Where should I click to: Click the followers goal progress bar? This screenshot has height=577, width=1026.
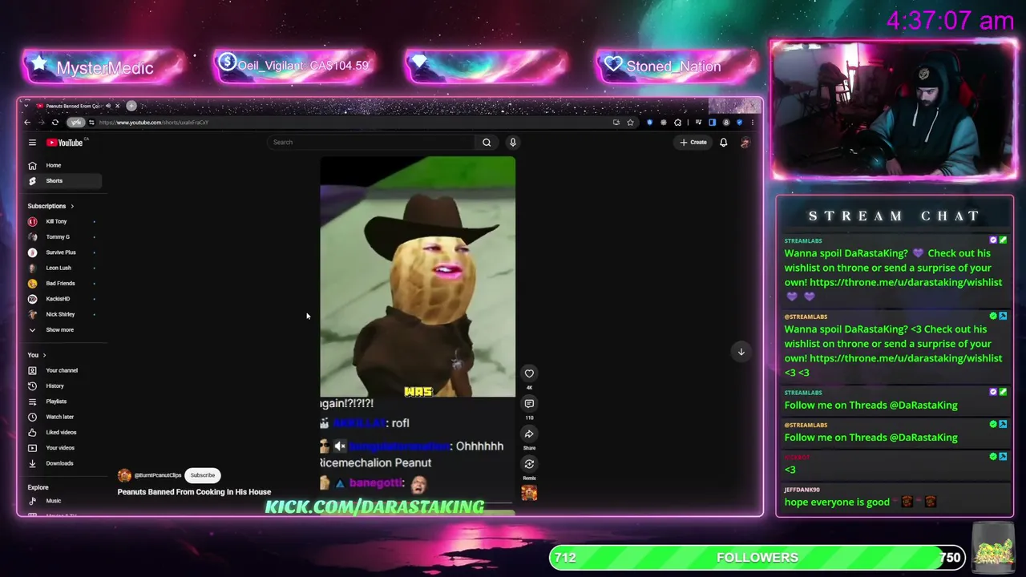tap(757, 558)
